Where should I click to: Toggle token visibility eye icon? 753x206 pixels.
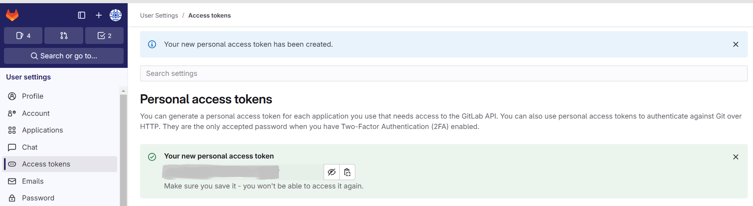pos(332,172)
